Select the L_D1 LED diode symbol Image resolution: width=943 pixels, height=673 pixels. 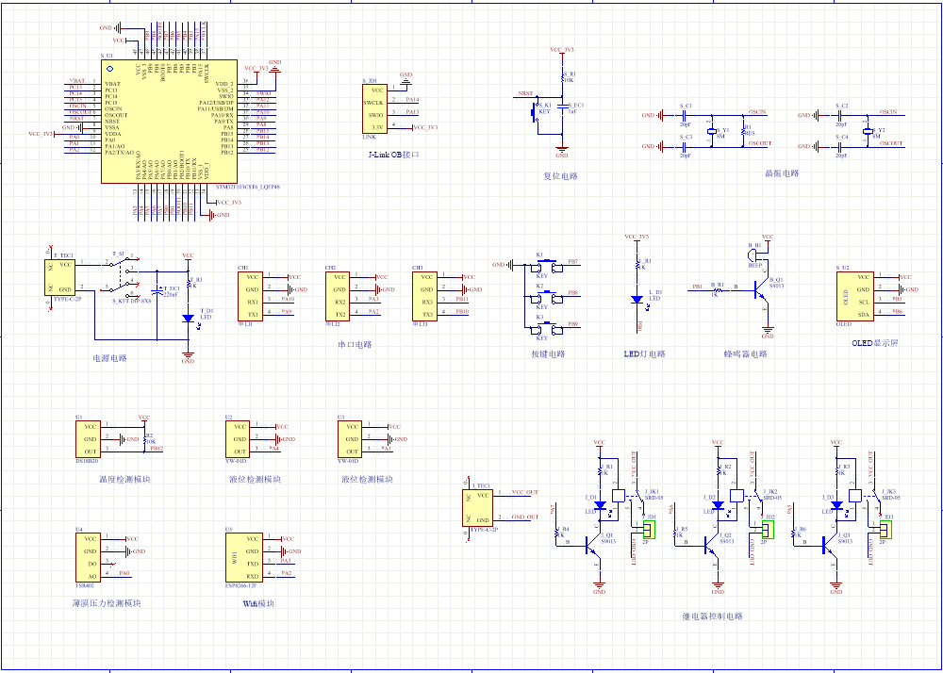tap(636, 300)
